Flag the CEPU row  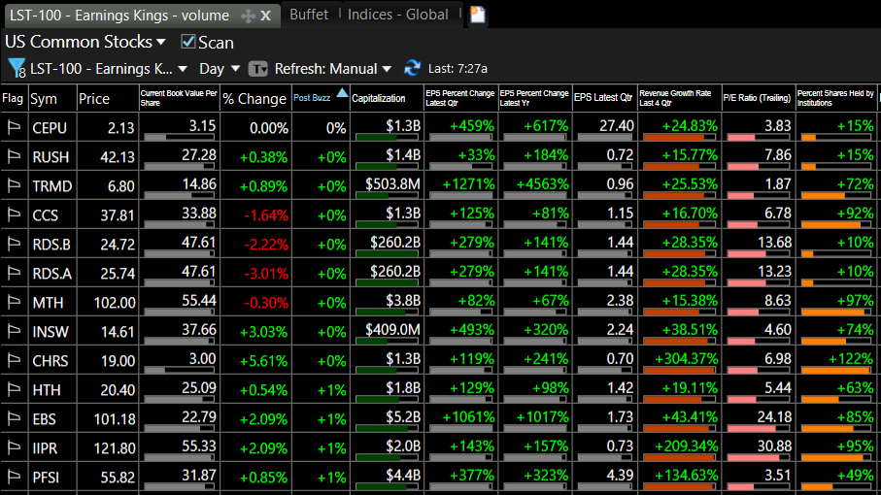coord(14,128)
